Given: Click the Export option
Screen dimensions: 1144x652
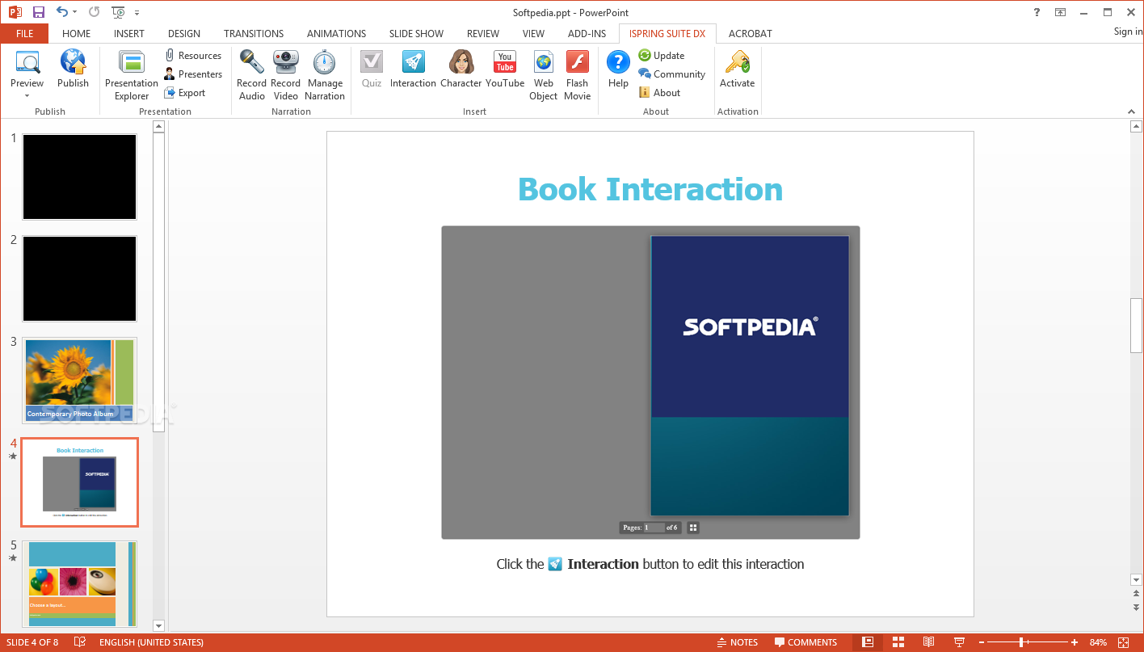Looking at the screenshot, I should coord(185,93).
